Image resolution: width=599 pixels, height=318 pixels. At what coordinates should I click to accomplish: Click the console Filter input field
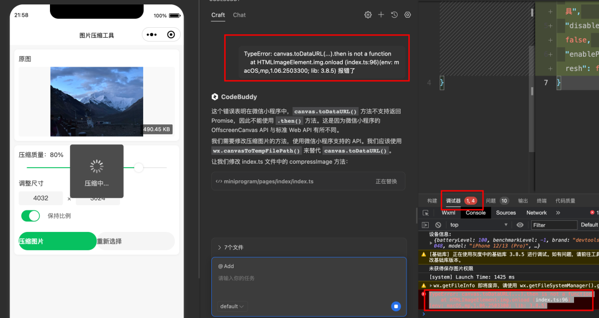click(x=554, y=225)
